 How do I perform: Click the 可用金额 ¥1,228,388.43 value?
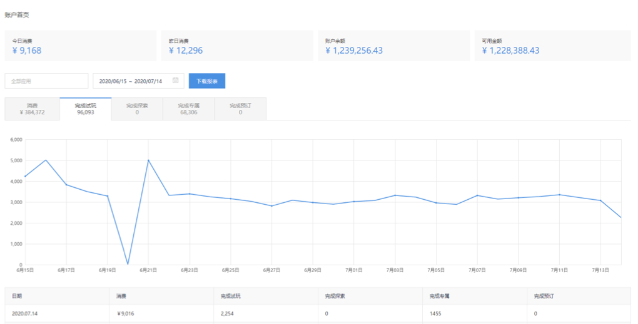[510, 51]
